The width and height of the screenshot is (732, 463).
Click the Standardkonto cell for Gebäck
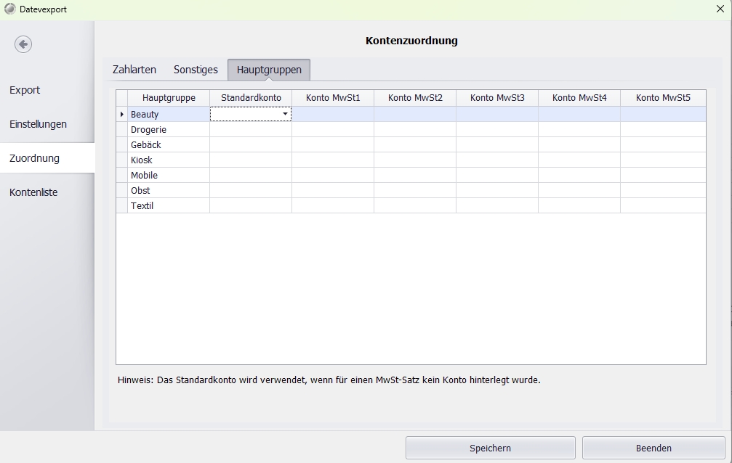pyautogui.click(x=251, y=144)
